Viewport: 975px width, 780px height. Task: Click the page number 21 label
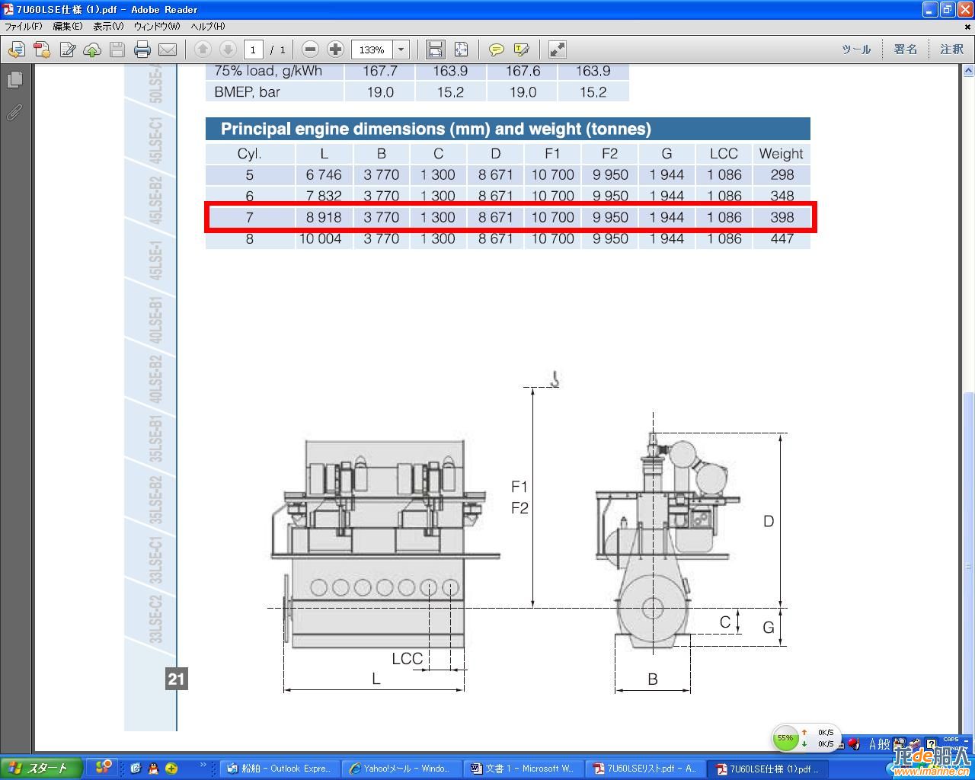click(176, 679)
